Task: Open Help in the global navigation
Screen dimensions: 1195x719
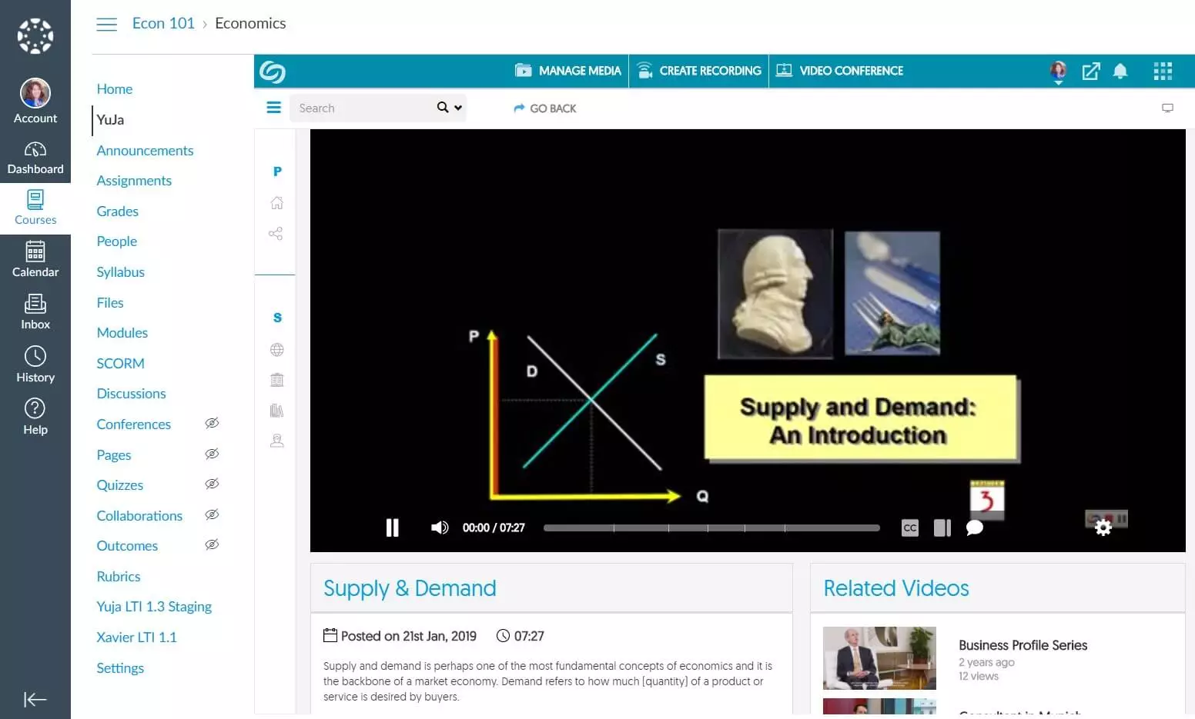Action: click(x=35, y=418)
